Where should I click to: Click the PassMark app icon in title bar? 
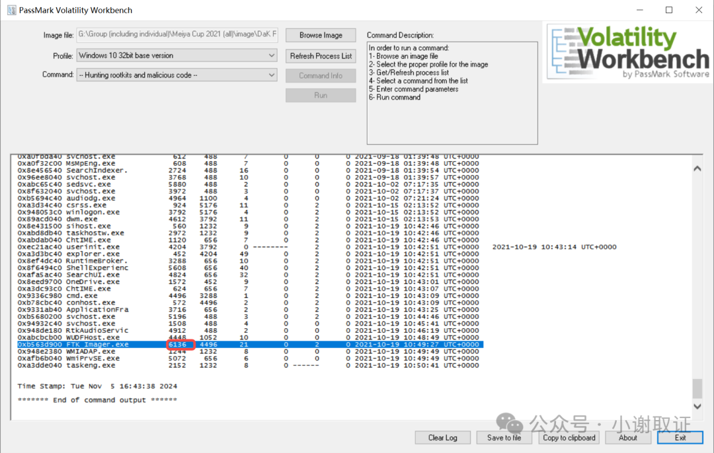11,10
